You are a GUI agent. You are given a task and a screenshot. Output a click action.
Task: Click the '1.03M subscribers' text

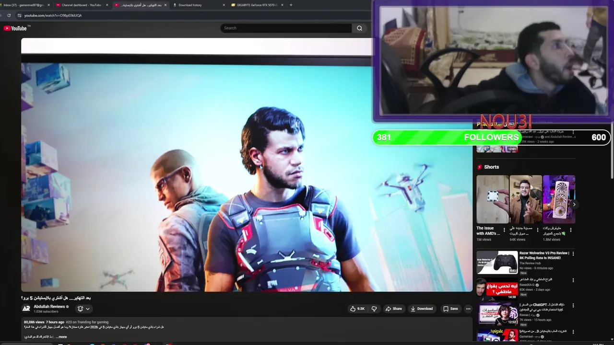[46, 311]
